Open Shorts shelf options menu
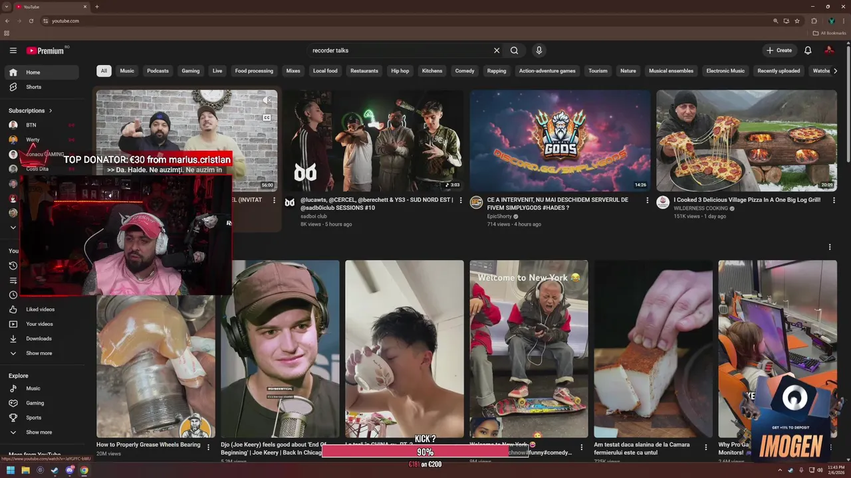The image size is (851, 478). (x=830, y=247)
